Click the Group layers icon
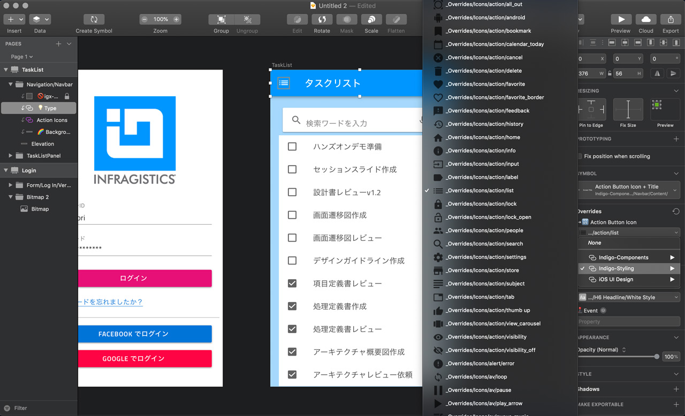This screenshot has height=416, width=685. pyautogui.click(x=221, y=19)
